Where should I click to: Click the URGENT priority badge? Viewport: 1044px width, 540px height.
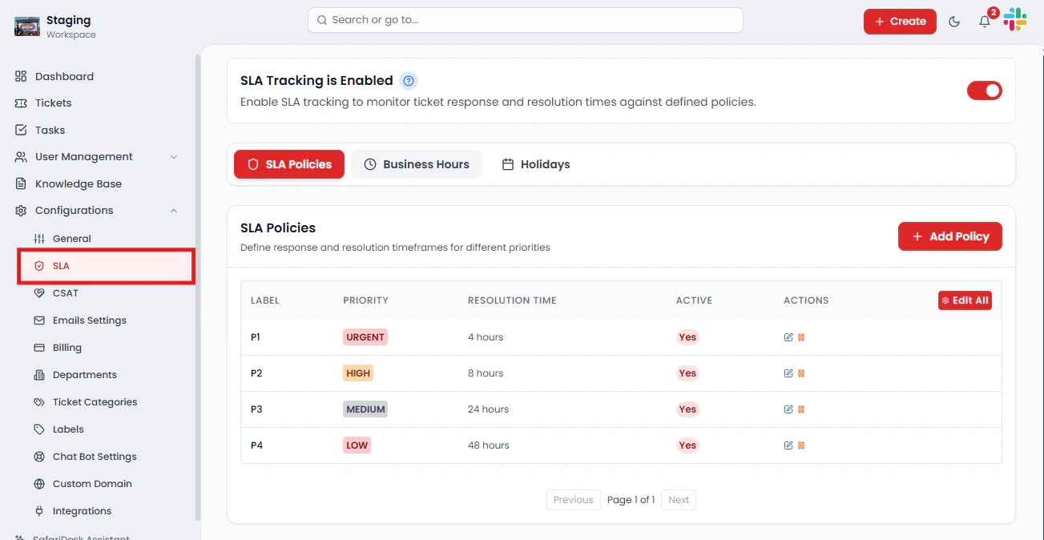coord(365,337)
